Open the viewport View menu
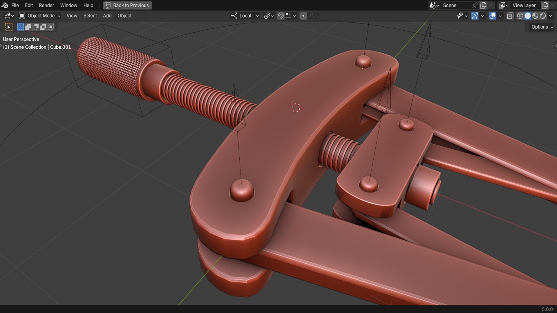Screen dimensions: 557x313 point(72,16)
